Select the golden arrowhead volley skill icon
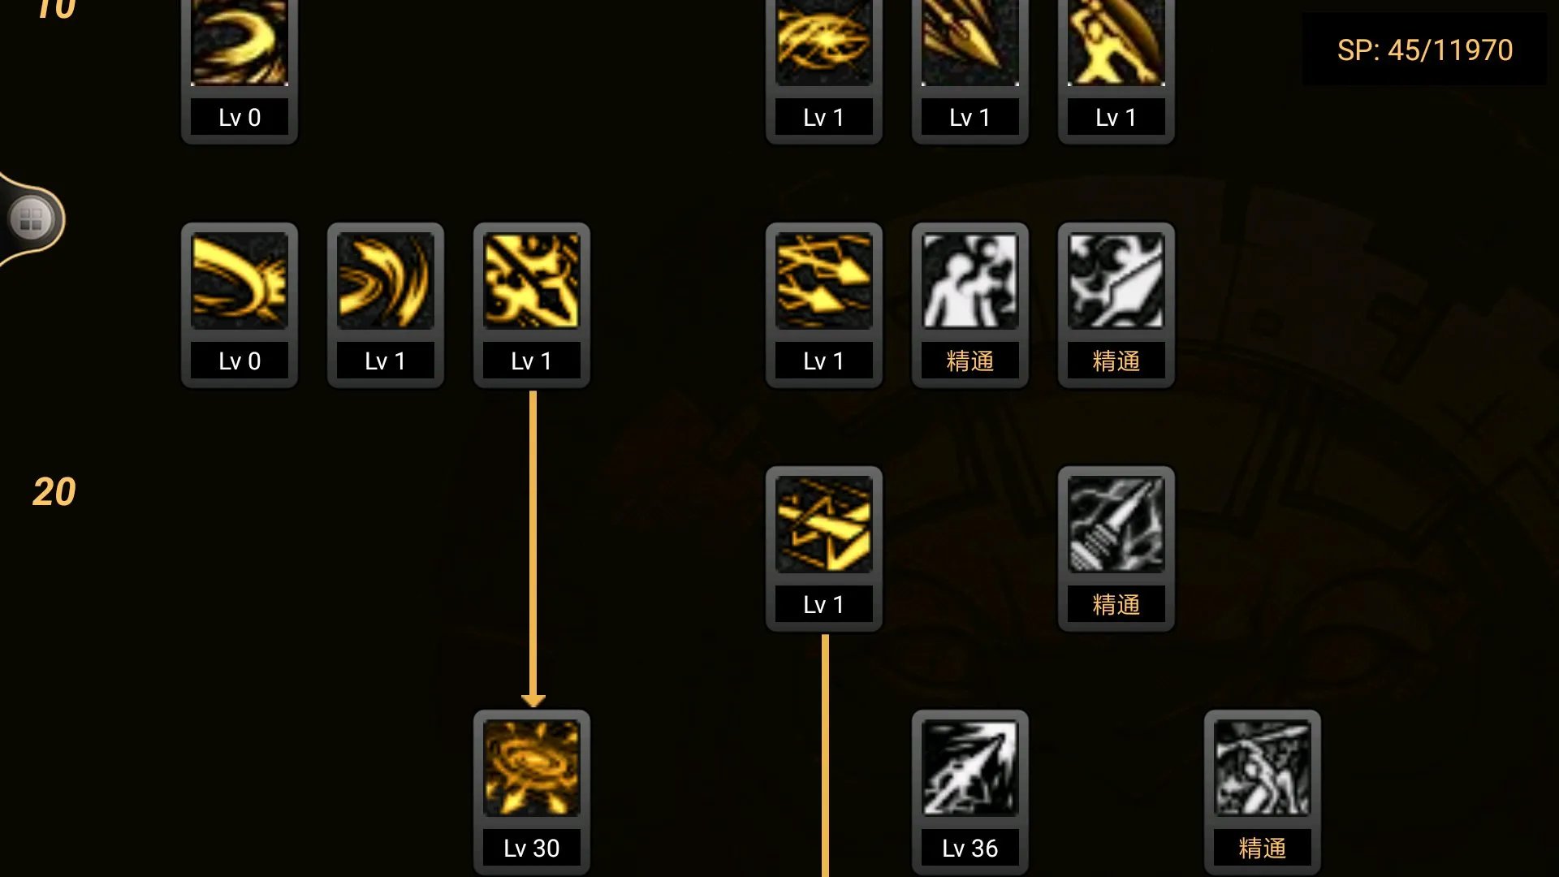Image resolution: width=1559 pixels, height=877 pixels. (970, 42)
